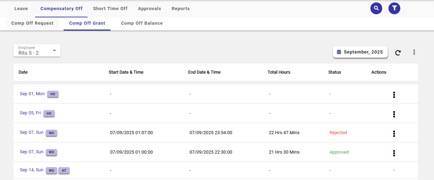Viewport: 434px width, 180px height.
Task: Open the more options menu next to refresh
Action: tap(414, 52)
